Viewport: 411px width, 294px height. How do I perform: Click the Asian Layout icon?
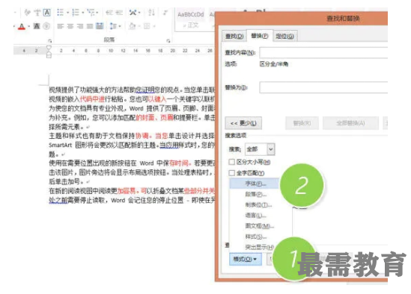(x=133, y=12)
